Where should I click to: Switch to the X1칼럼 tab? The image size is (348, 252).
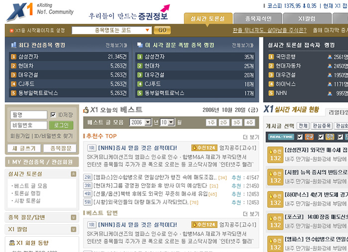click(307, 19)
